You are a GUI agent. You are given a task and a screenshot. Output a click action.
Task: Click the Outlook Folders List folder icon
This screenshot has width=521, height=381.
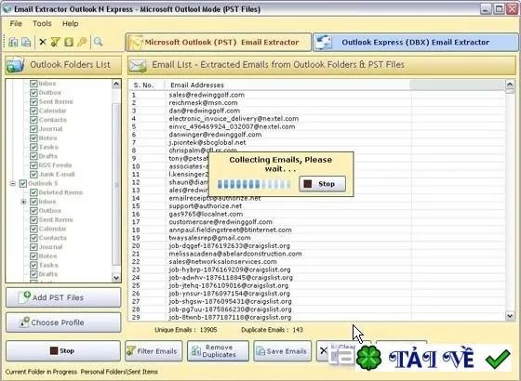[x=15, y=65]
